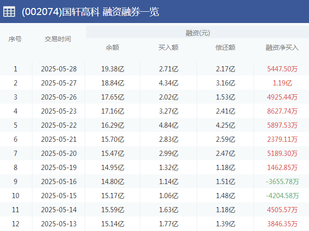Viewport: 309px width, 231px height.
Task: Click balance value 14.80亿
Action: click(113, 182)
